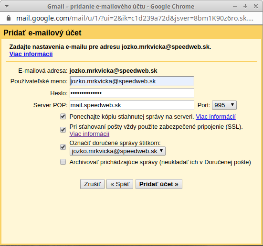This screenshot has width=263, height=246.
Task: Click Pridať účet button
Action: point(159,184)
